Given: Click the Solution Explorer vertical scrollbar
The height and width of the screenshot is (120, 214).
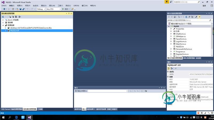Looking at the screenshot, I should pos(212,39).
